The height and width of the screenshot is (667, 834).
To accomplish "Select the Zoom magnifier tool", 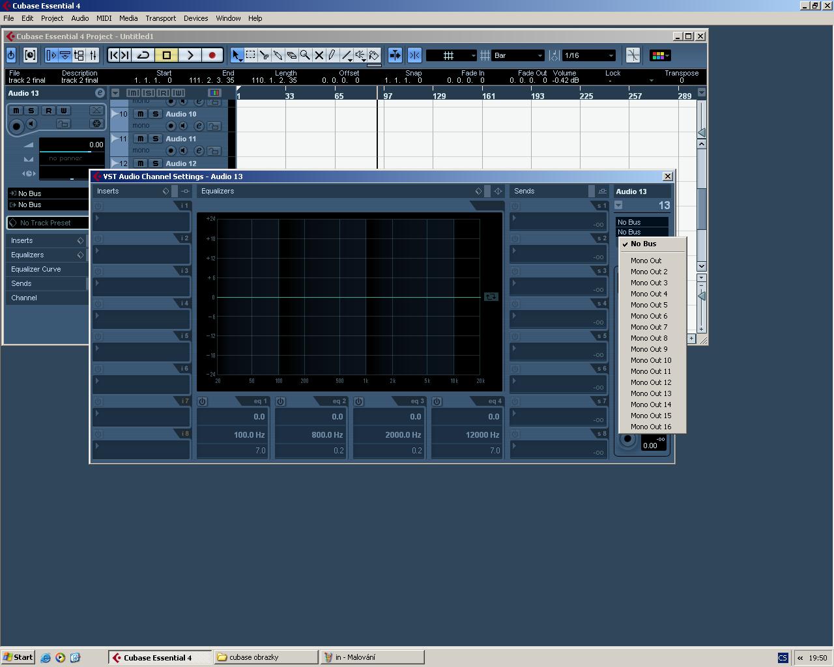I will coord(305,55).
